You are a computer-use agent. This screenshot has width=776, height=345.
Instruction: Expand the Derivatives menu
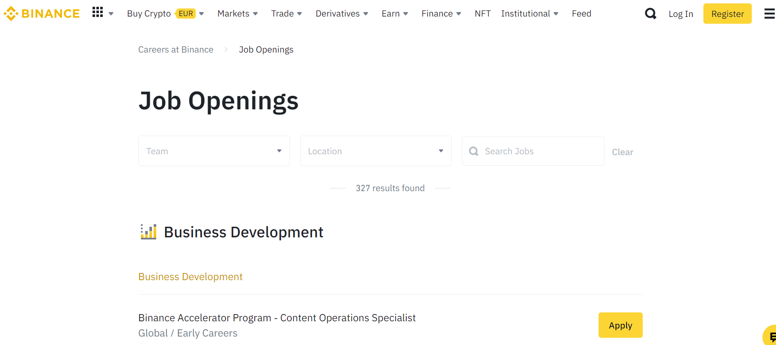click(342, 14)
